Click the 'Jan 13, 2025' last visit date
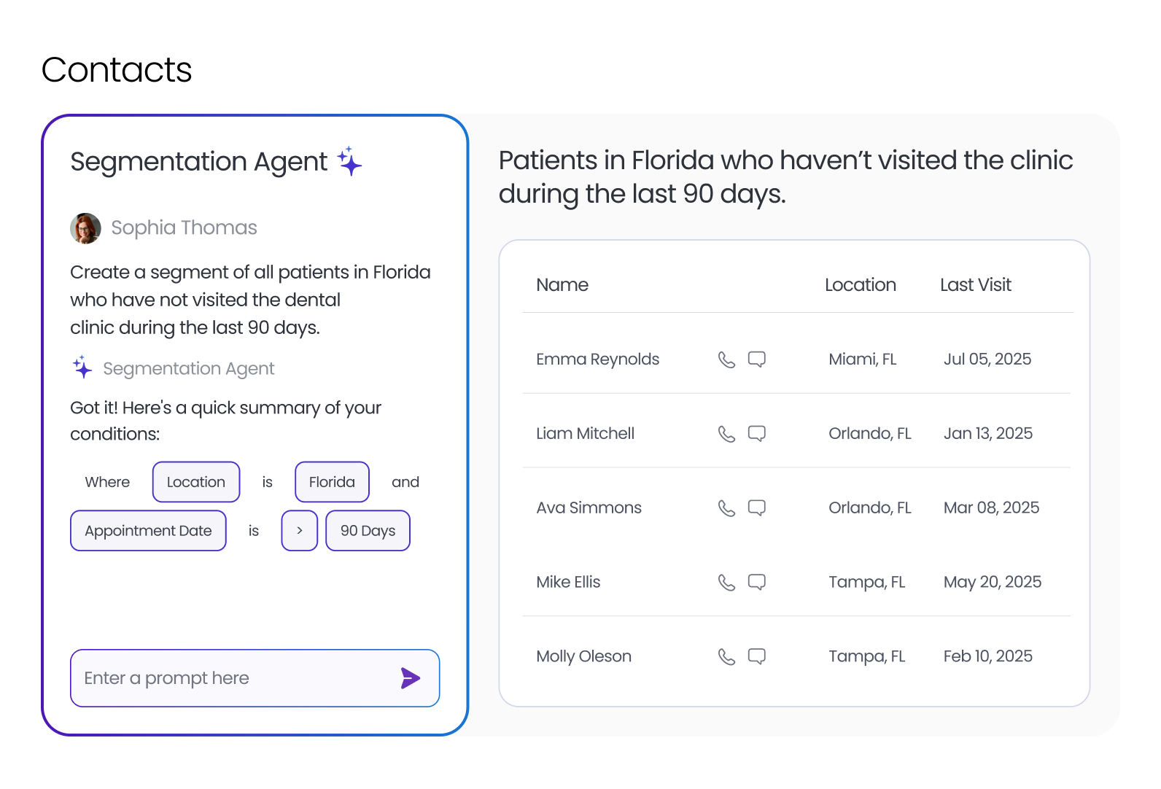The width and height of the screenshot is (1161, 789). pos(988,434)
